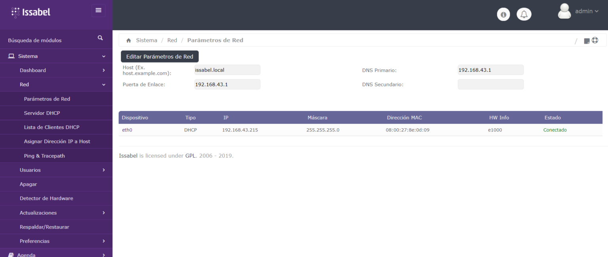Screen dimensions: 608x257
Task: Click the GPL license link
Action: 190,156
